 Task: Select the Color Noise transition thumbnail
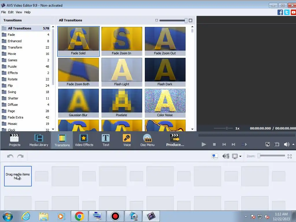[x=165, y=103]
